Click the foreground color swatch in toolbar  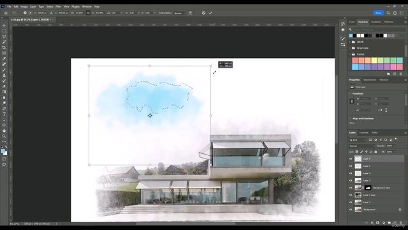point(3,151)
